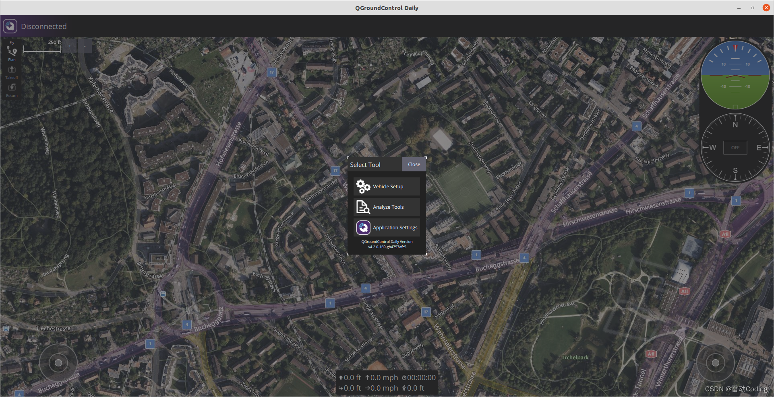The height and width of the screenshot is (397, 774).
Task: Click the 250 ft map scale label
Action: click(x=55, y=42)
